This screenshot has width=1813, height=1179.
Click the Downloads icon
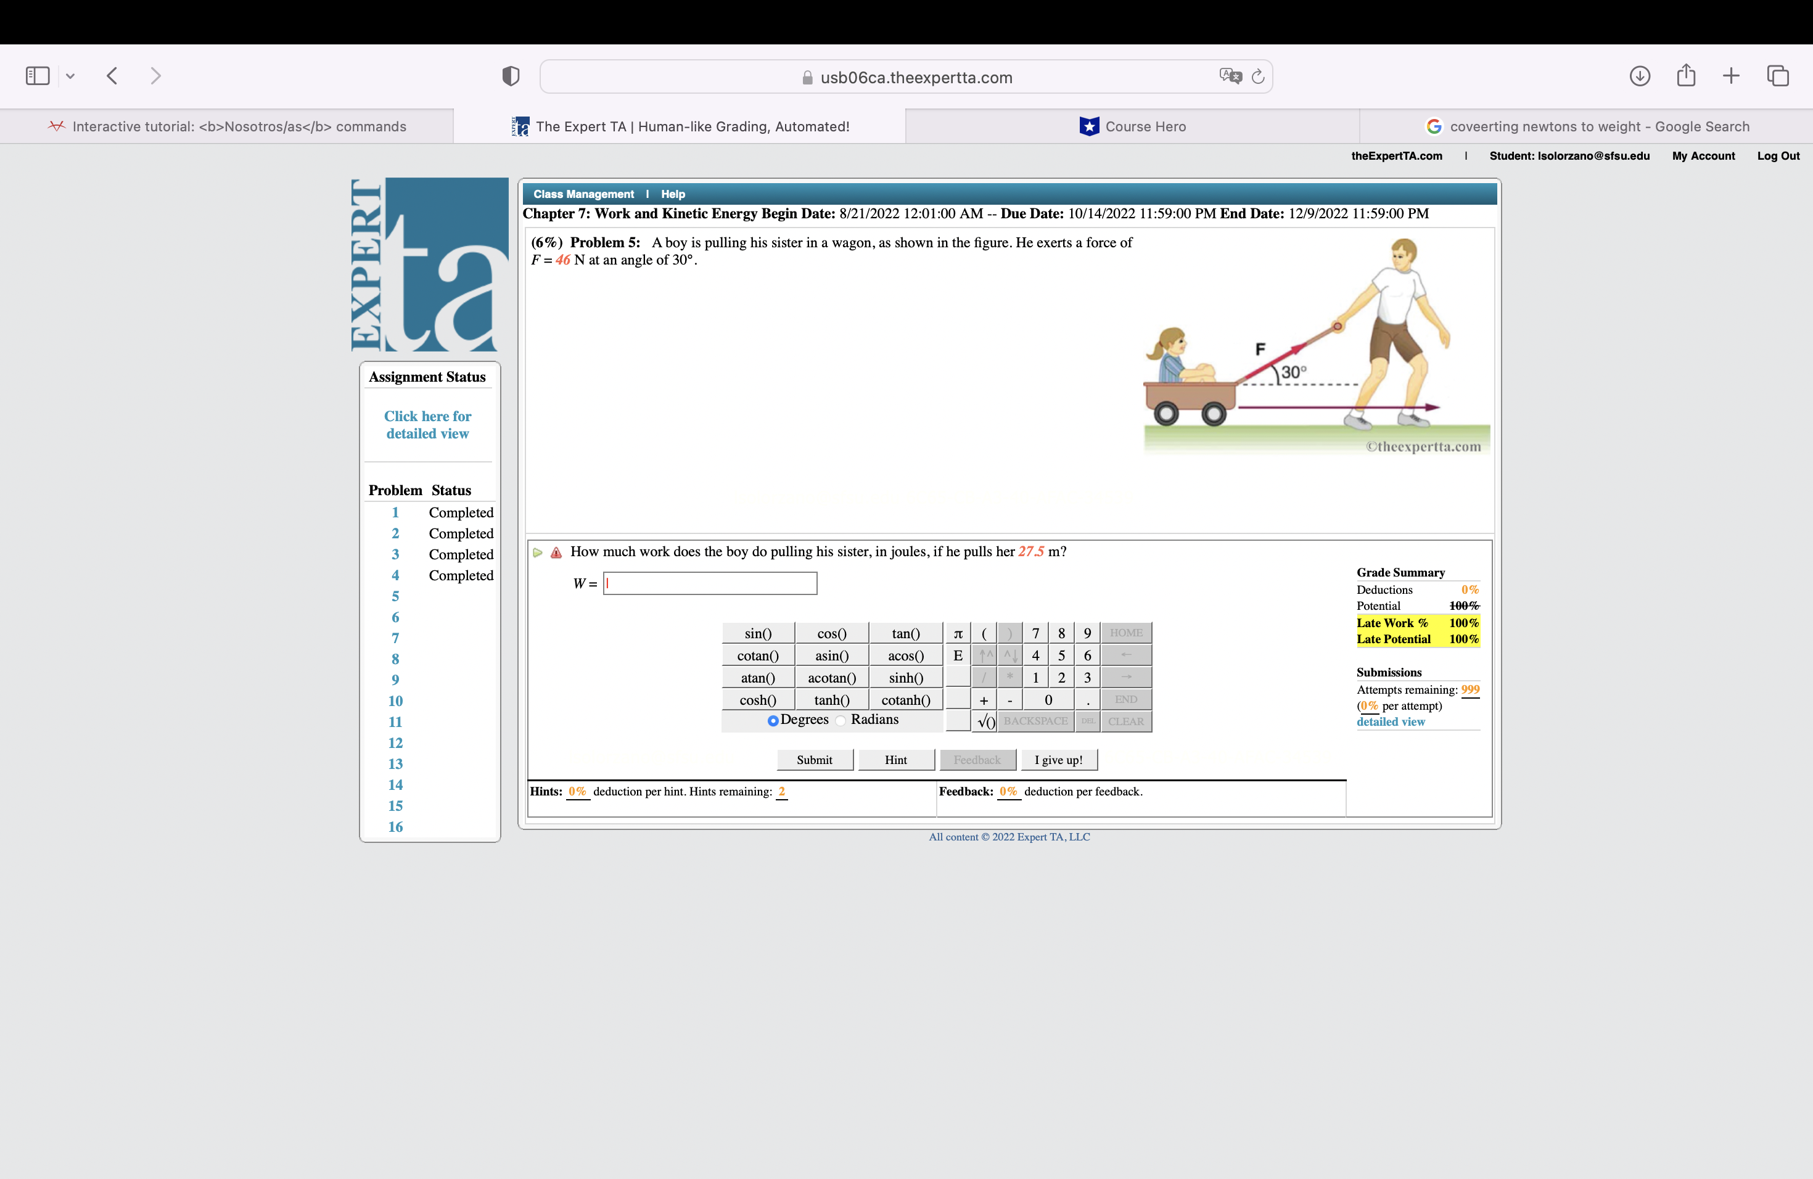1640,75
